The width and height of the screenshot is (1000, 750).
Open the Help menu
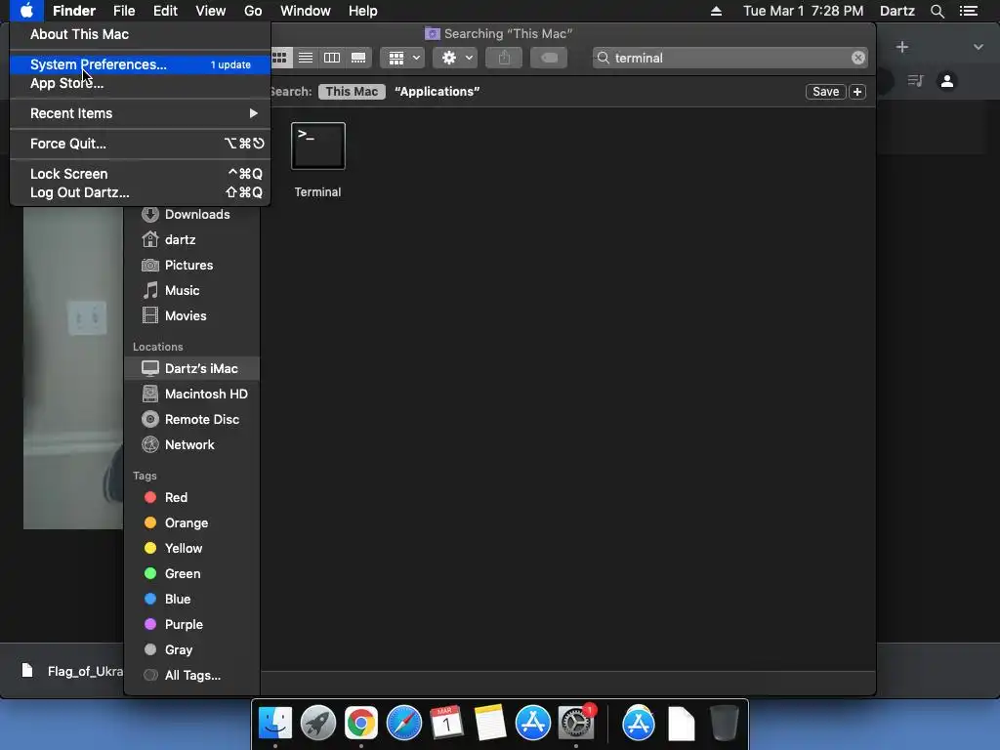(363, 11)
